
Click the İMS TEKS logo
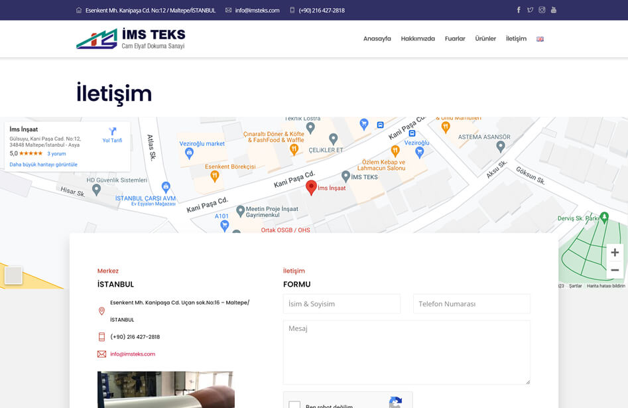pos(131,38)
